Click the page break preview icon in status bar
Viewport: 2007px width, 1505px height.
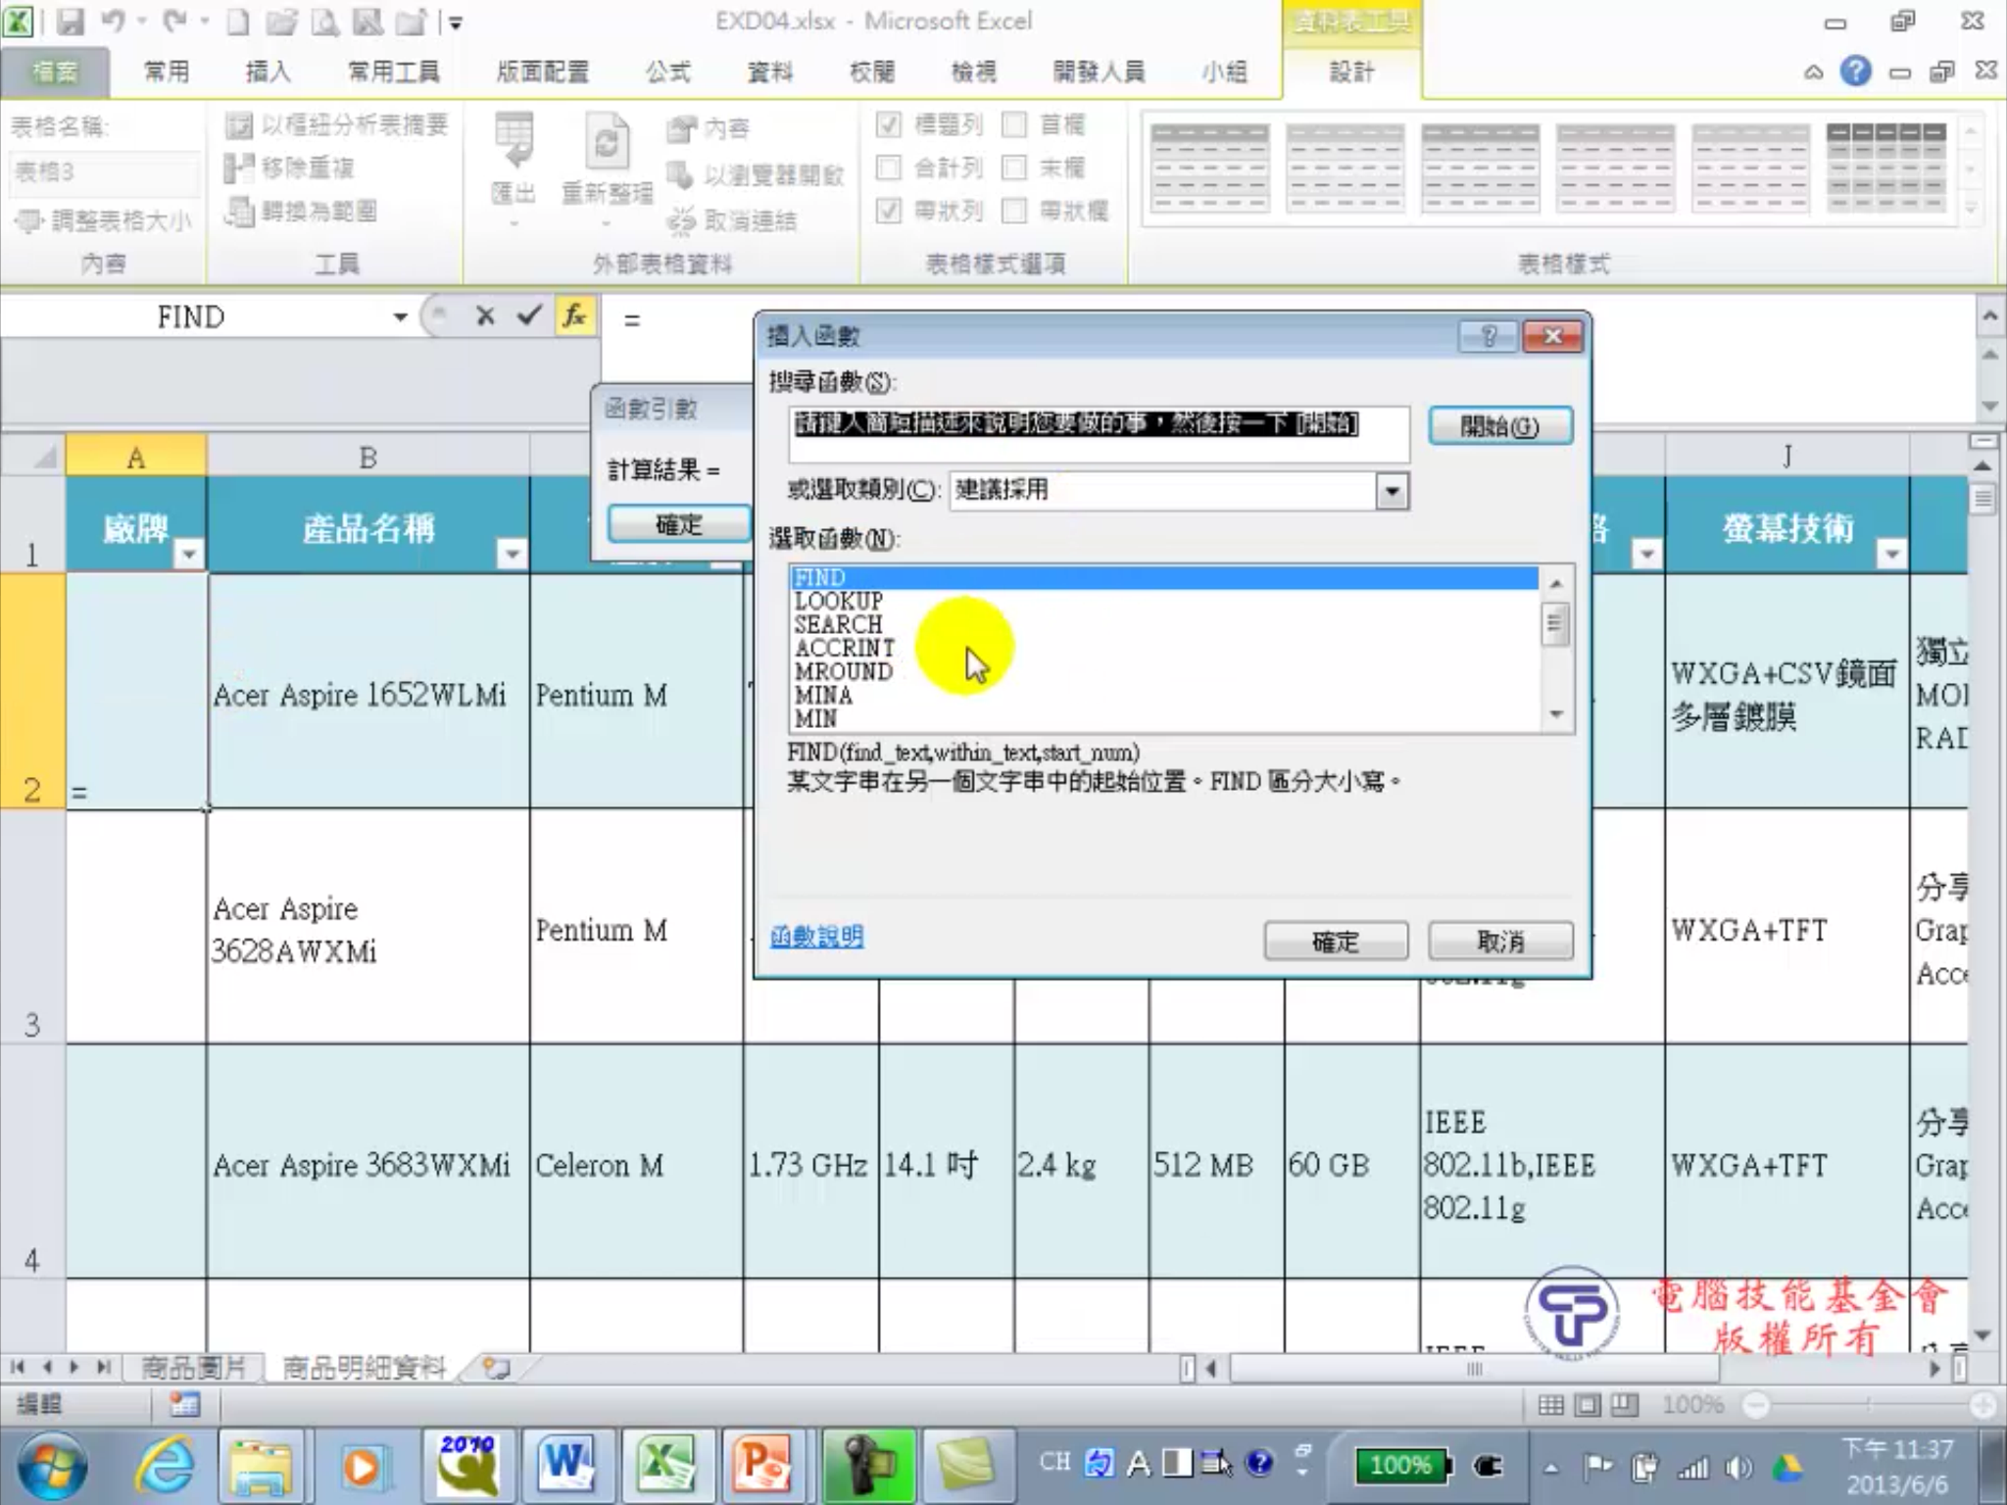1624,1405
